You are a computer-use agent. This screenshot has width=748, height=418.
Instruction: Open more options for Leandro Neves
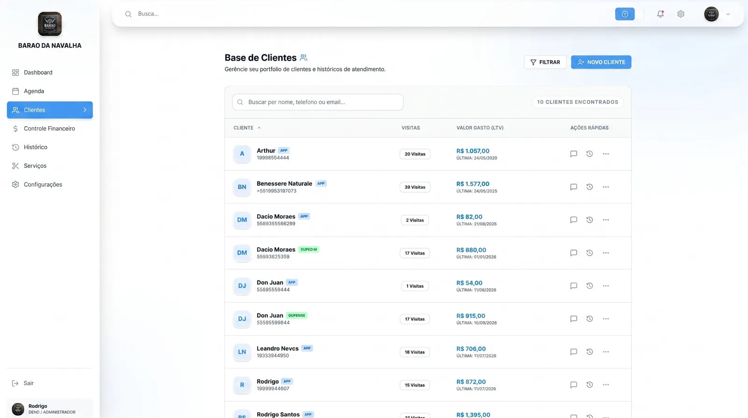pyautogui.click(x=606, y=352)
